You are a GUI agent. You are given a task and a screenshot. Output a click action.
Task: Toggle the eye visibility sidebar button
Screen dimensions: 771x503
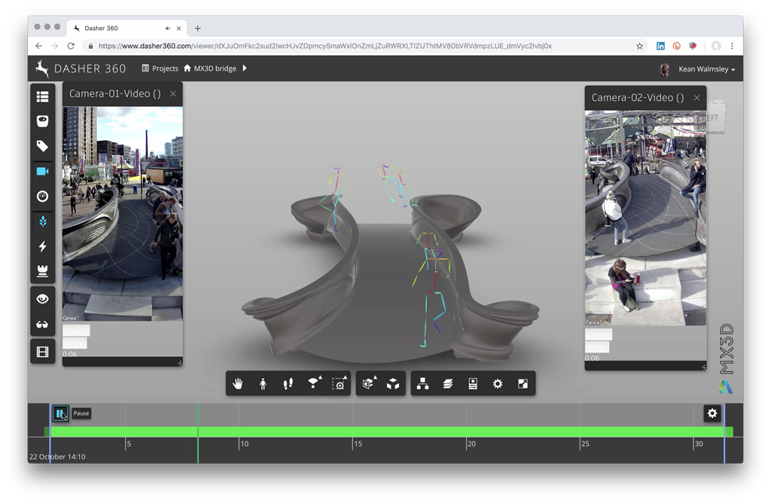point(42,299)
